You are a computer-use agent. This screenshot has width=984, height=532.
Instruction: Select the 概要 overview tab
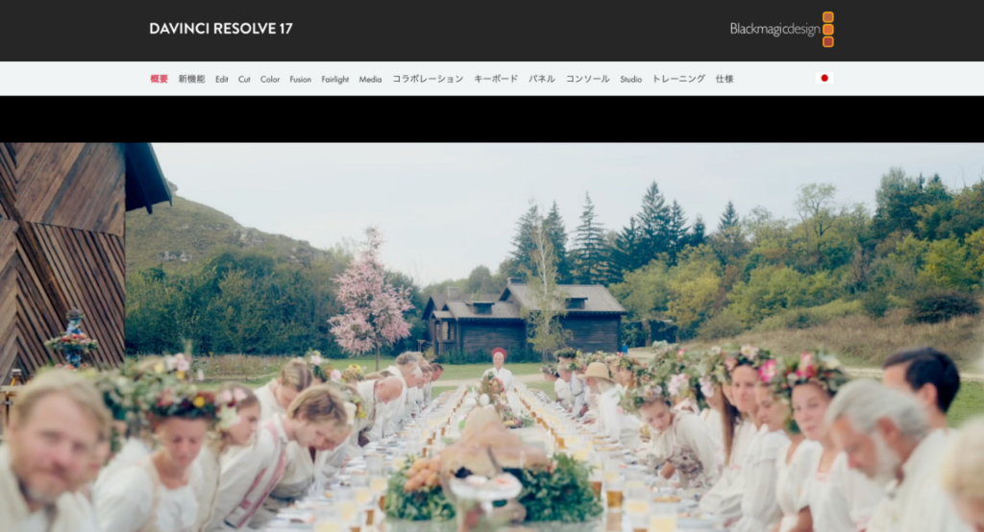(x=159, y=79)
